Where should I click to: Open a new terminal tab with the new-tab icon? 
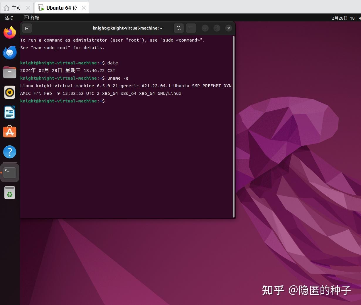click(27, 28)
